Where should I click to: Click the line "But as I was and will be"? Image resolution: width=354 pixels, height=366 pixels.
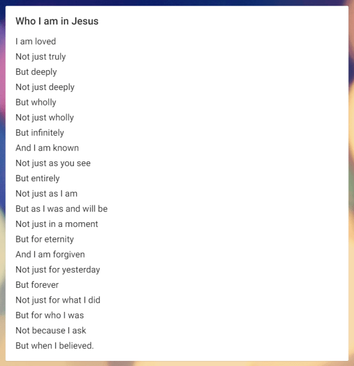click(62, 209)
